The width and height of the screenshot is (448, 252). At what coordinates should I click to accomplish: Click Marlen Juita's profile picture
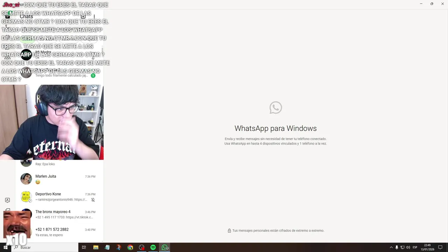26,179
